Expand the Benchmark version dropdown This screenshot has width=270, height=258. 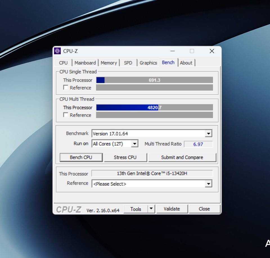click(x=208, y=133)
